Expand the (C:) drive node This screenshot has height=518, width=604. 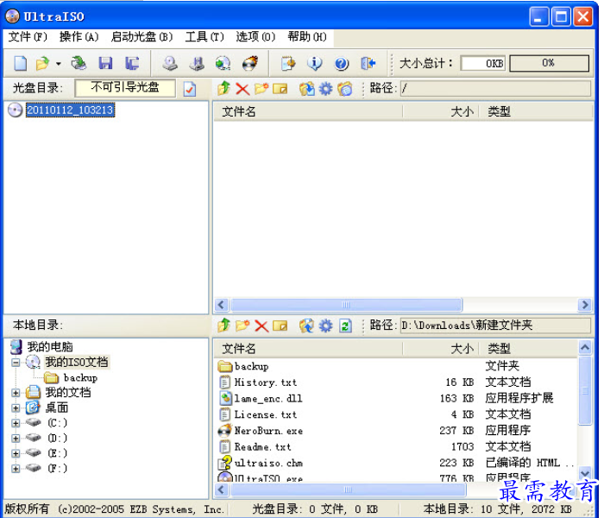pos(16,423)
